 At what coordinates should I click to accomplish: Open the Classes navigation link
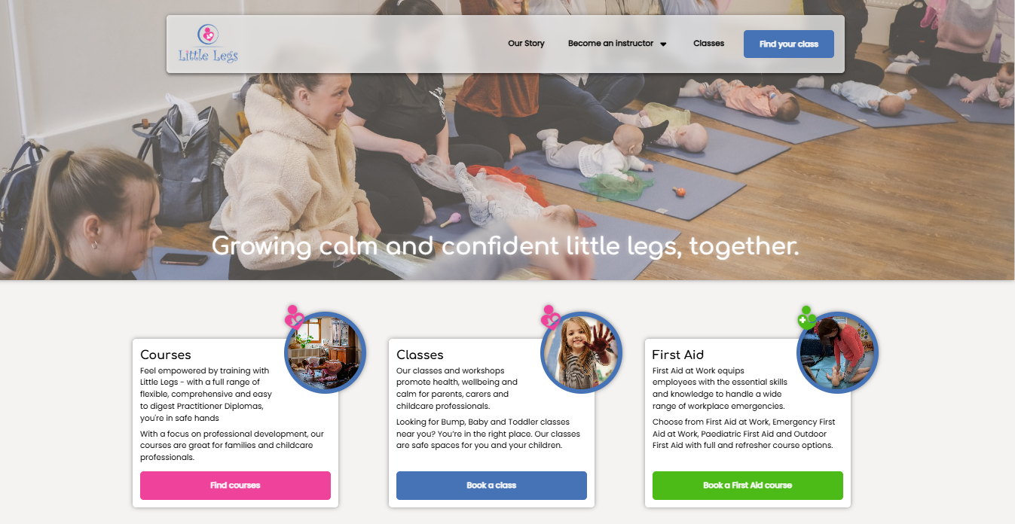[x=708, y=44]
